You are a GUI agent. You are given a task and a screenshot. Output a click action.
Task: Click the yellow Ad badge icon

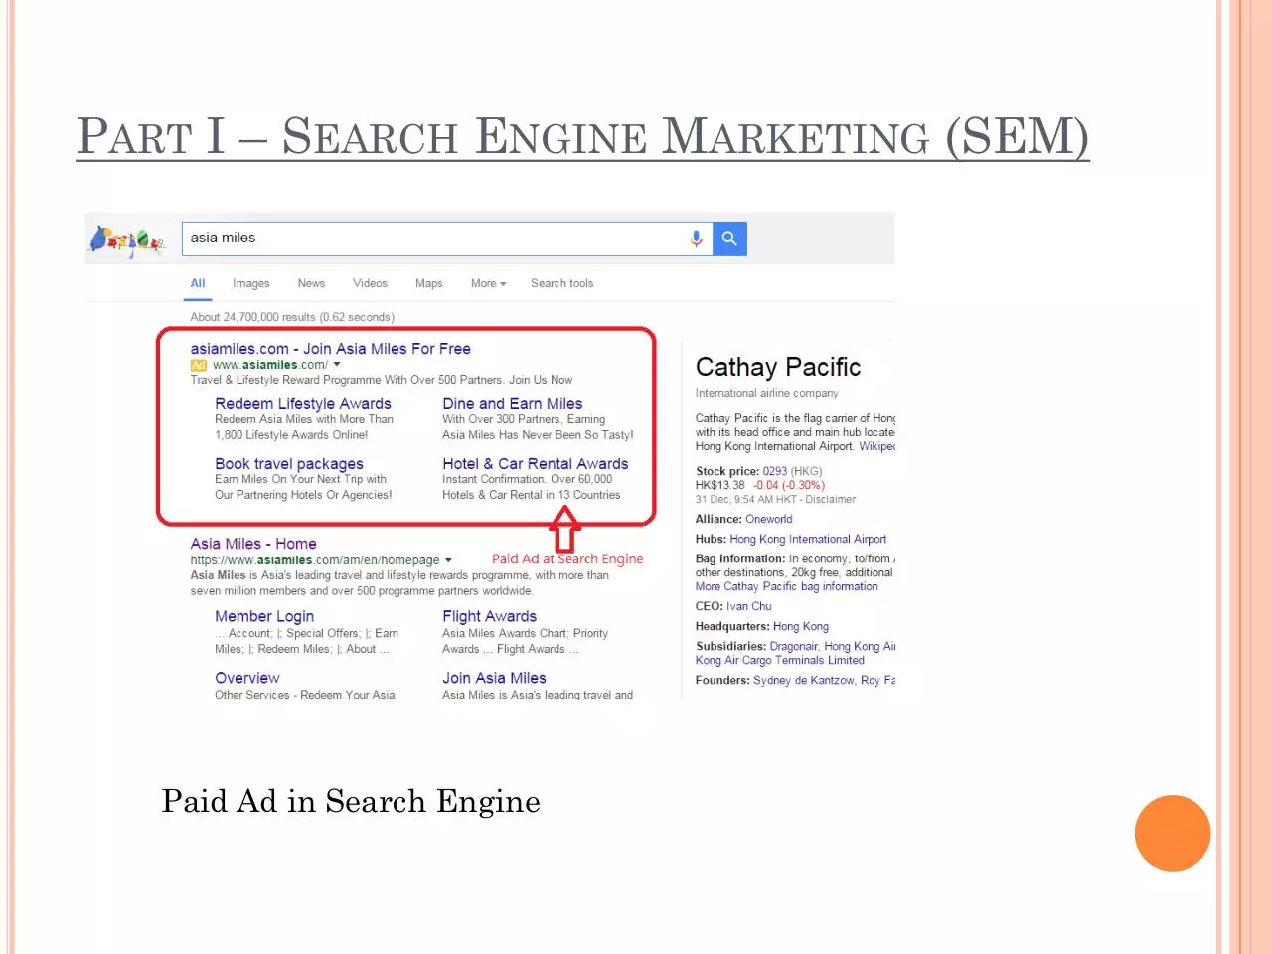tap(199, 365)
